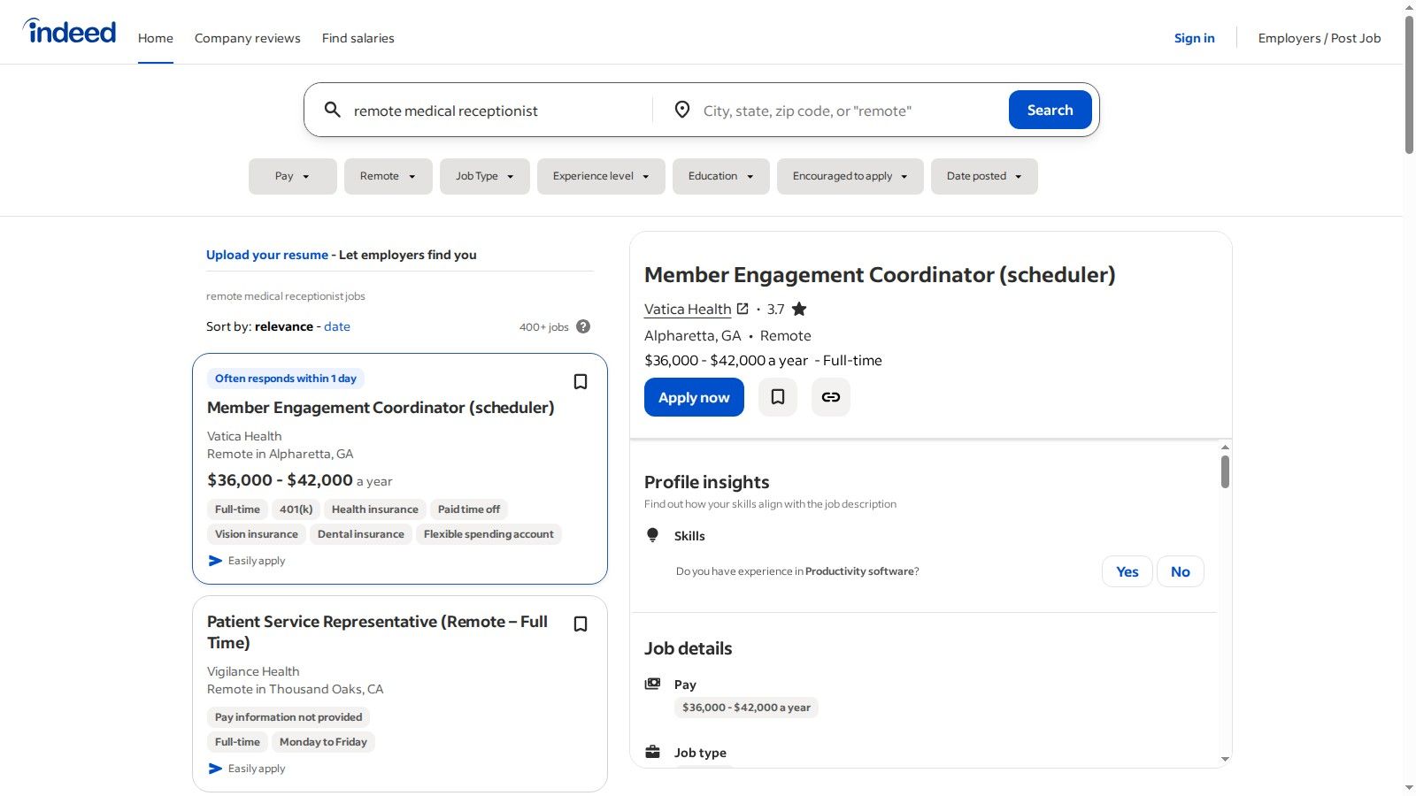Click the Skills lightbulb icon under Profile insights

tap(652, 534)
